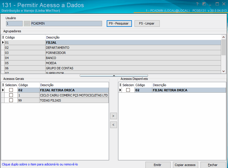Click the double-click hint text at bottom
This screenshot has width=228, height=168.
coord(40,164)
